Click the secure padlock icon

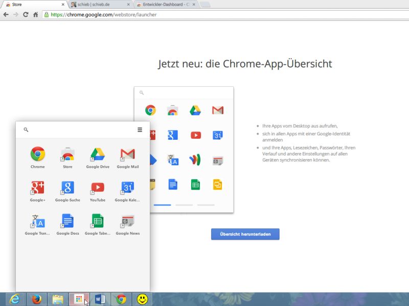[x=47, y=15]
